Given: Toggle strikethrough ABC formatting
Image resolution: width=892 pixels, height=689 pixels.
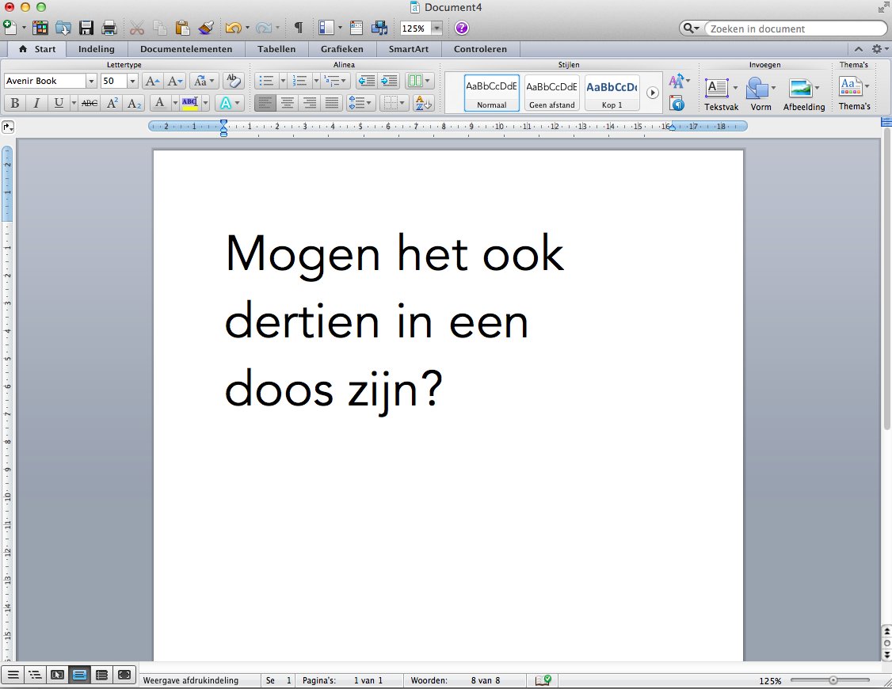Looking at the screenshot, I should point(90,103).
